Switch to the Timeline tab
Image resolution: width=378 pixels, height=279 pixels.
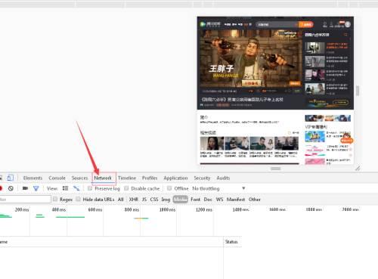(127, 178)
